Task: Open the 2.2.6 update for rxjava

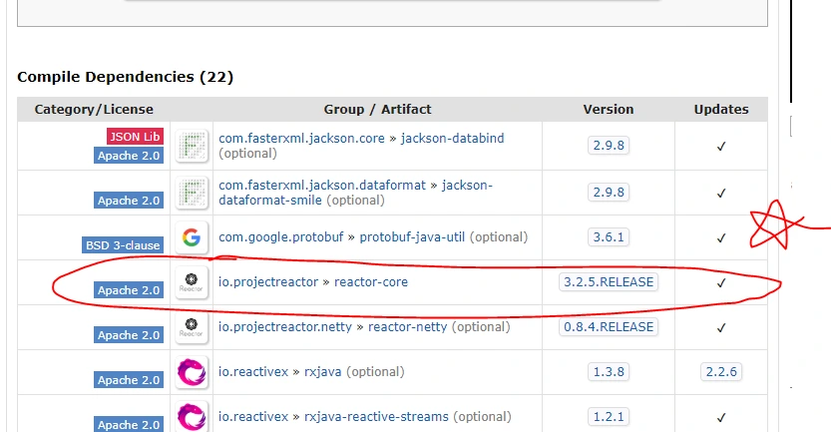Action: [721, 371]
